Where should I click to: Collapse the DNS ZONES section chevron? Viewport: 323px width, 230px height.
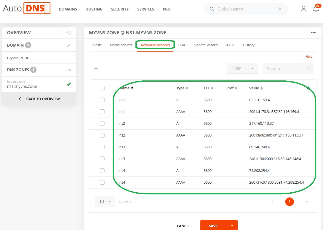(69, 70)
